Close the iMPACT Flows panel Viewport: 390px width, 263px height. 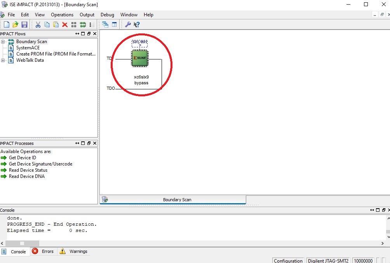(95, 33)
